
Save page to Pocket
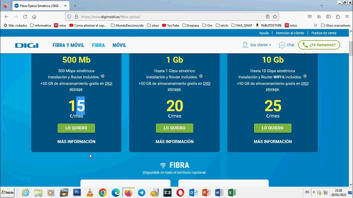click(310, 17)
